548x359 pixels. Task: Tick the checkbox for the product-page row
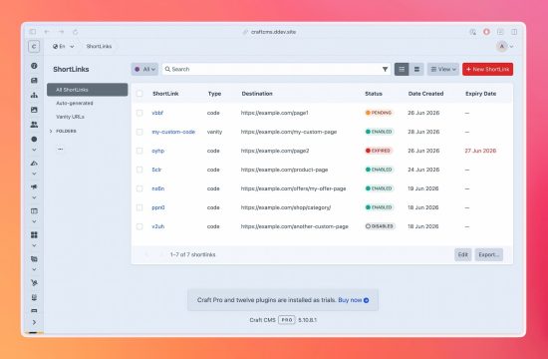[x=139, y=170]
